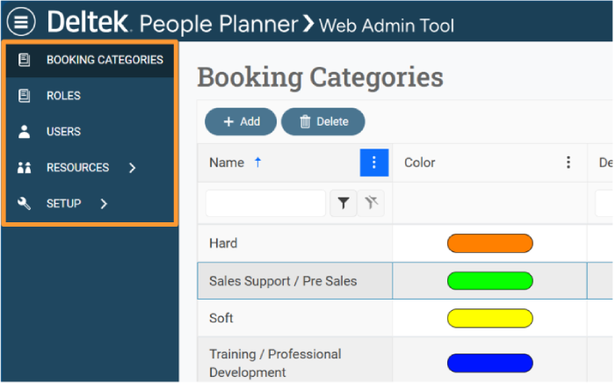
Task: Clear filter with crossed funnel icon
Action: point(371,203)
